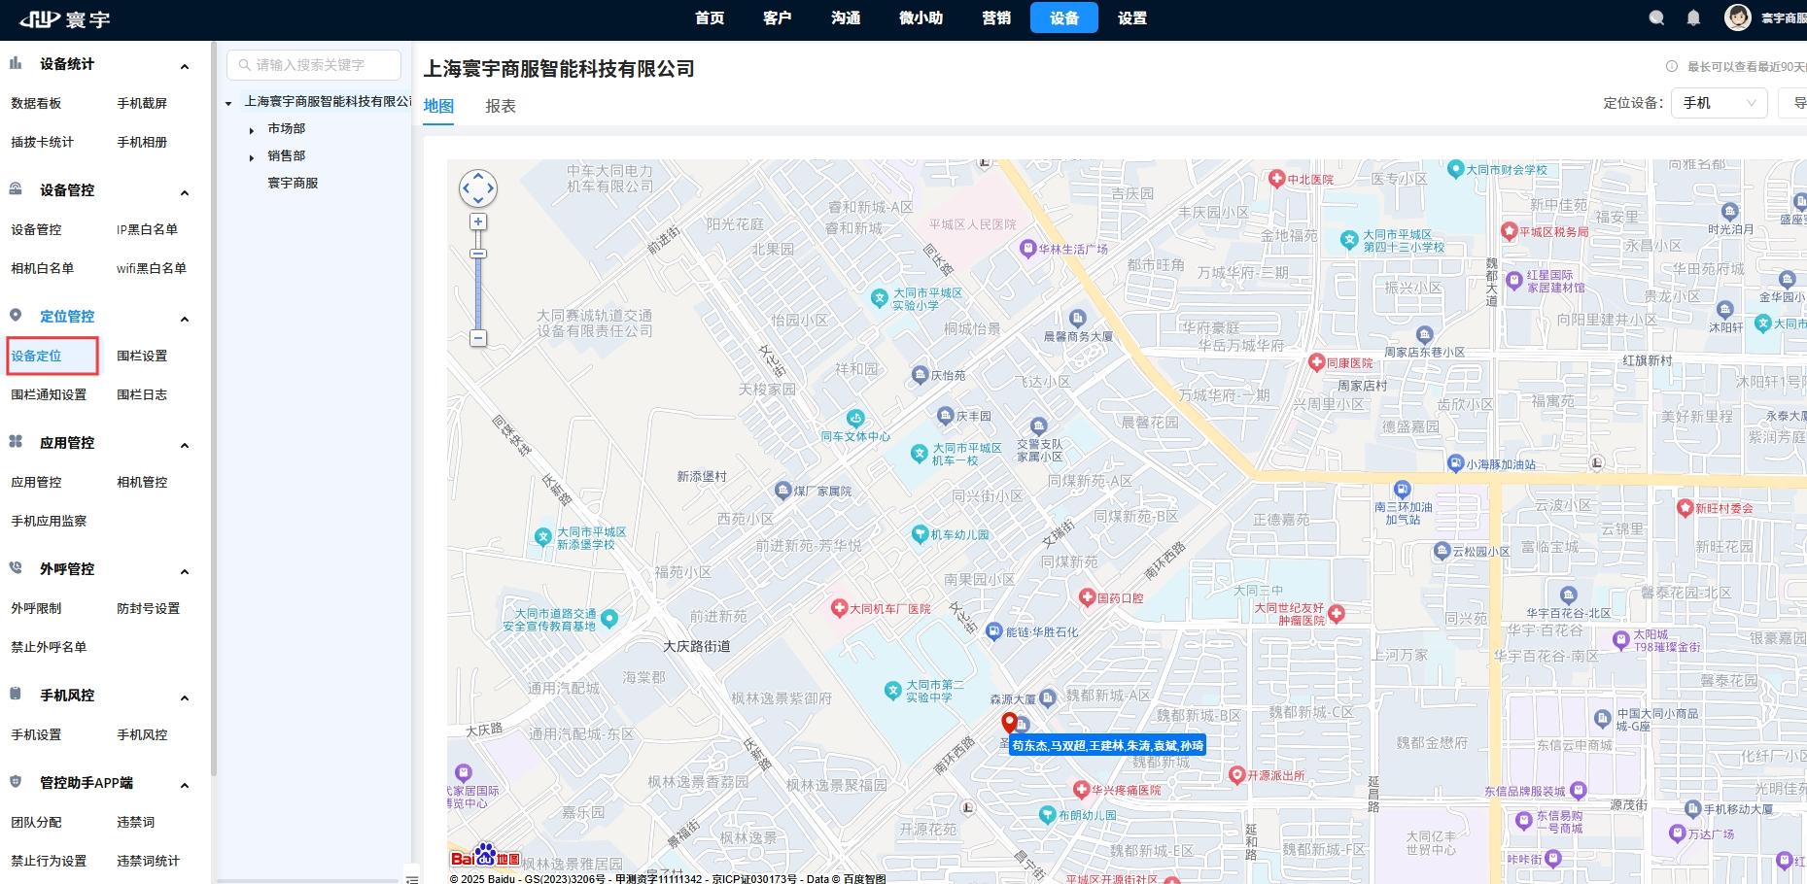Click the 管控助手APP端 shield icon
Viewport: 1807px width, 884px height.
(16, 782)
